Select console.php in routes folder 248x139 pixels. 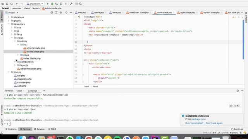tap(24, 82)
